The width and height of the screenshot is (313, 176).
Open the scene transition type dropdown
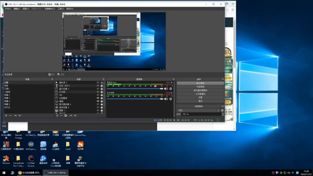198,110
